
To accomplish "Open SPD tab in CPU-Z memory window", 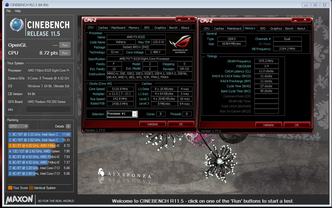I will [x=263, y=28].
